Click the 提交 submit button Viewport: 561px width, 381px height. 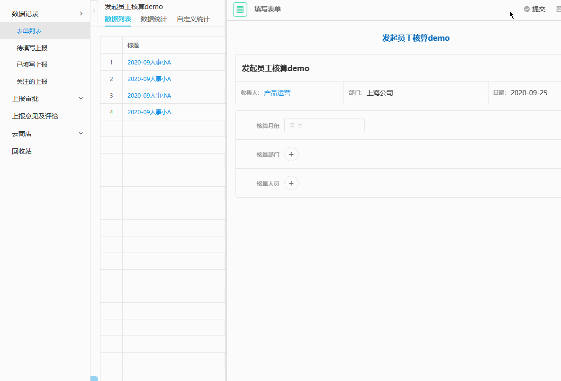pos(534,9)
